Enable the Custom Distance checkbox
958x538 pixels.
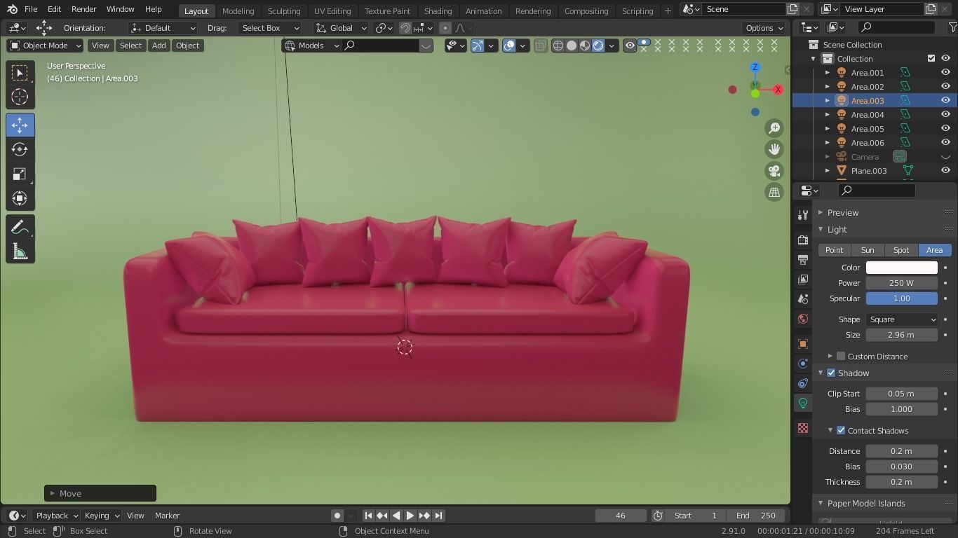click(x=841, y=356)
